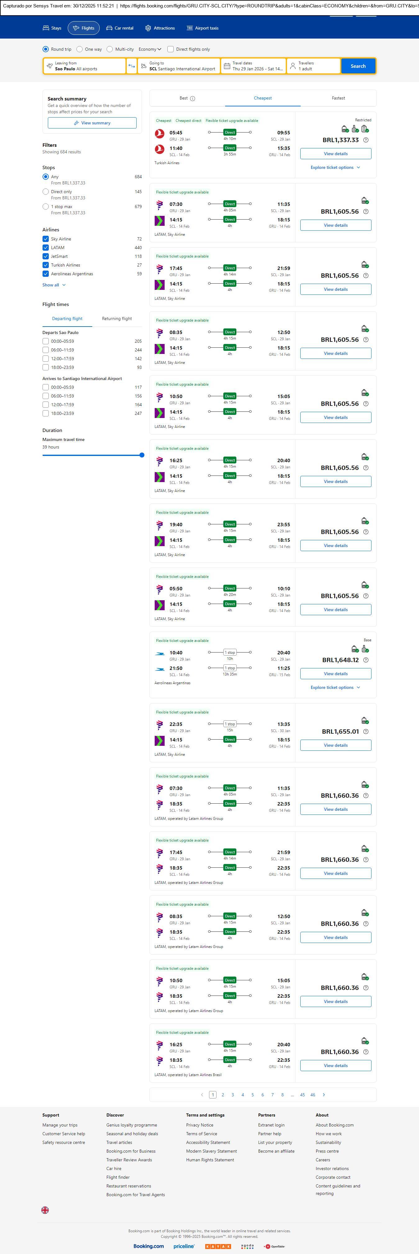Click the Attractions icon in top navigation
This screenshot has width=419, height=1254.
pyautogui.click(x=148, y=28)
